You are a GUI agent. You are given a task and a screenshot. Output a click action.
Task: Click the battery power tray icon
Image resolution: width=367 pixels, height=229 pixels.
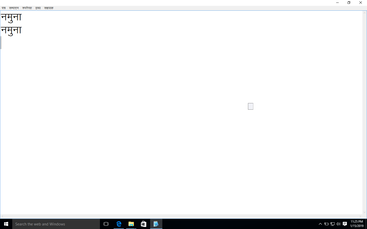(326, 224)
